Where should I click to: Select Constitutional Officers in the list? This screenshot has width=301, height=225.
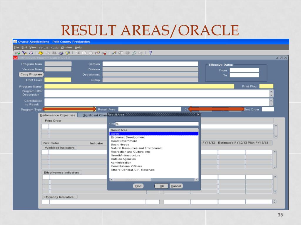[x=154, y=166]
